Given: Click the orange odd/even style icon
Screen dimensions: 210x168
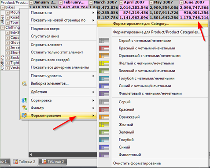Looking at the screenshot, I should 104,56.
